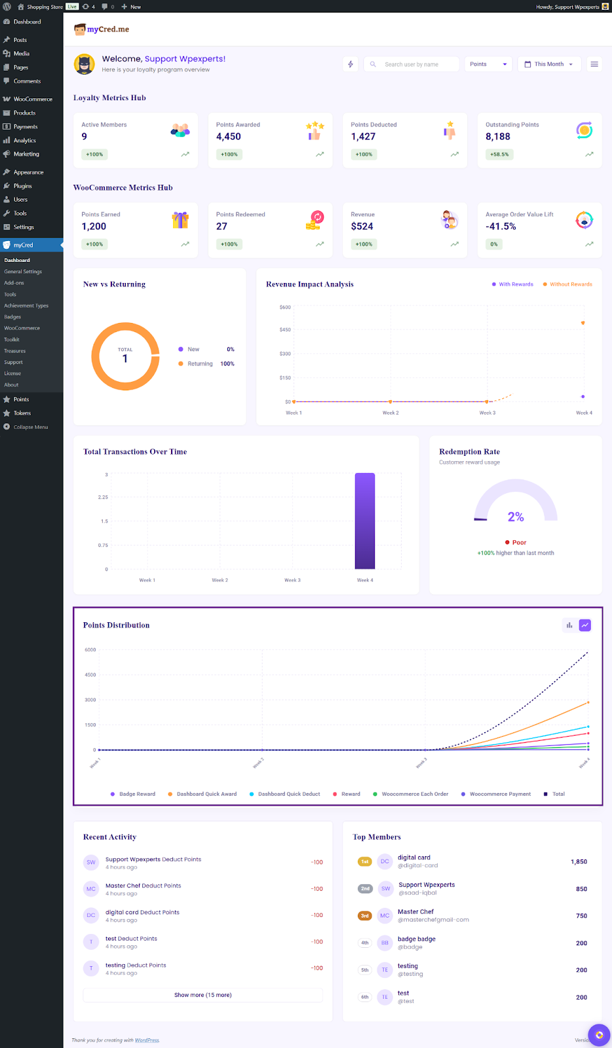
Task: Click the Dashboard Quick Award orange legend swatch
Action: pyautogui.click(x=170, y=794)
